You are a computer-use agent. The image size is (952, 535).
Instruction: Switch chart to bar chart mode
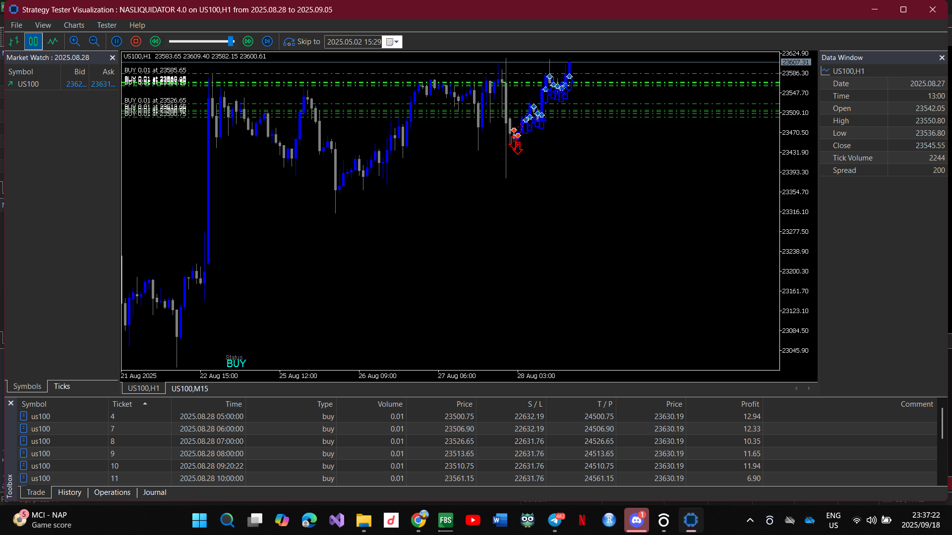point(14,42)
